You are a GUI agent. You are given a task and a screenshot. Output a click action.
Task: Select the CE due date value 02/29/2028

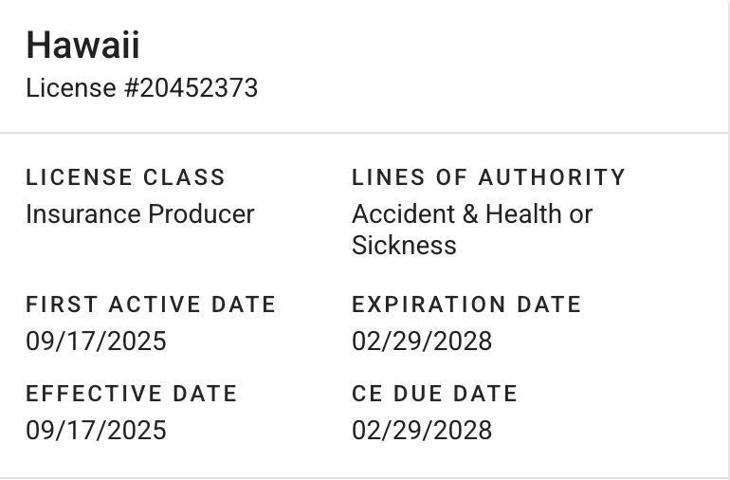coord(422,431)
